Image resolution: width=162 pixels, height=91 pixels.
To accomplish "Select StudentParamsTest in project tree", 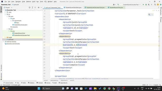I will (19, 33).
